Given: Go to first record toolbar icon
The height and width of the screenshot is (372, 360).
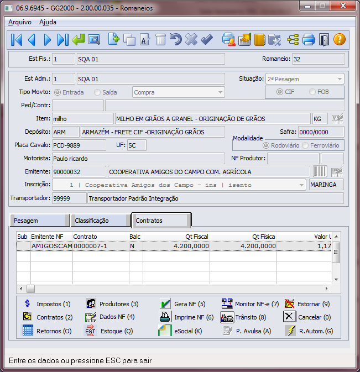Looking at the screenshot, I should (17, 40).
